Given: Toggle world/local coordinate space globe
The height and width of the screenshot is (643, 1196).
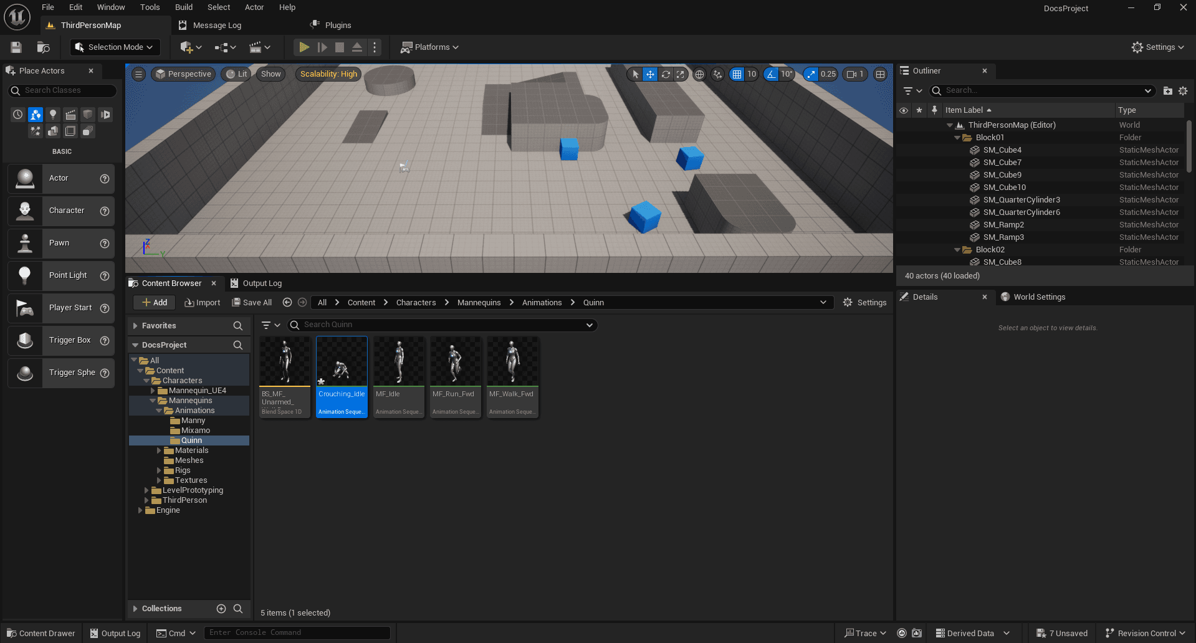Looking at the screenshot, I should click(x=700, y=74).
